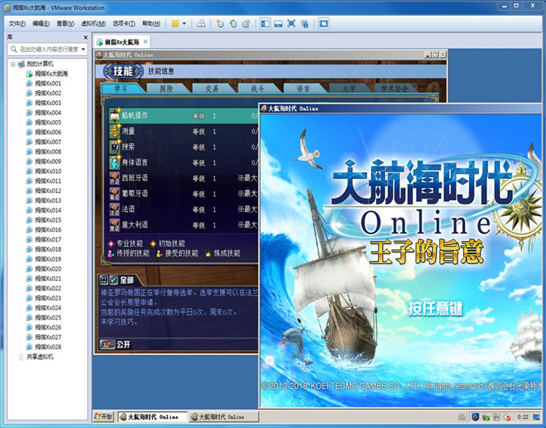Image resolution: width=546 pixels, height=428 pixels.
Task: Open the 虚拟机(M) menu
Action: [93, 24]
